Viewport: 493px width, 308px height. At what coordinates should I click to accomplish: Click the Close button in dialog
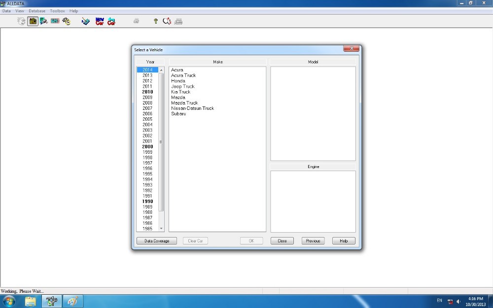coord(282,241)
